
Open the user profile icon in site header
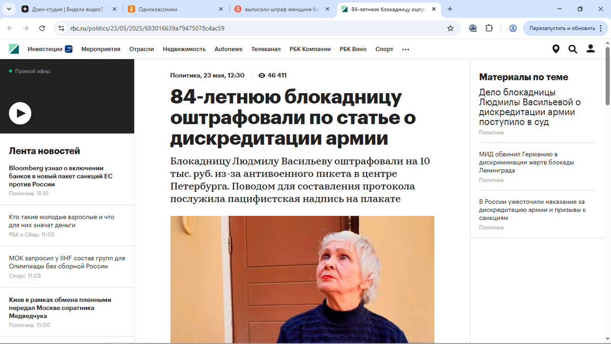pos(591,49)
